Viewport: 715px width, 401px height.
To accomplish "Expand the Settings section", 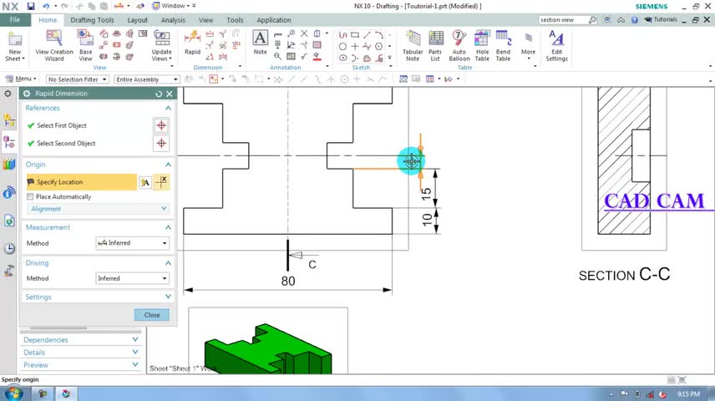I will [168, 297].
